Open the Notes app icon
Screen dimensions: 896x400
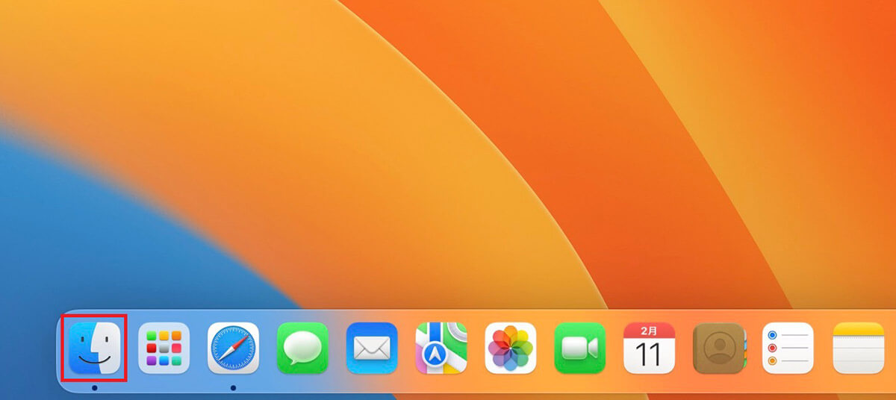(x=859, y=348)
